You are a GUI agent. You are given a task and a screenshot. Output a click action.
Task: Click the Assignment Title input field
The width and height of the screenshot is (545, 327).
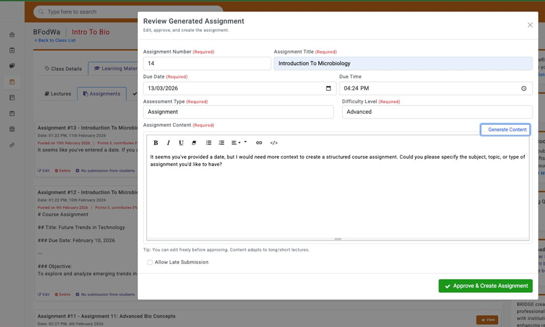(x=403, y=64)
